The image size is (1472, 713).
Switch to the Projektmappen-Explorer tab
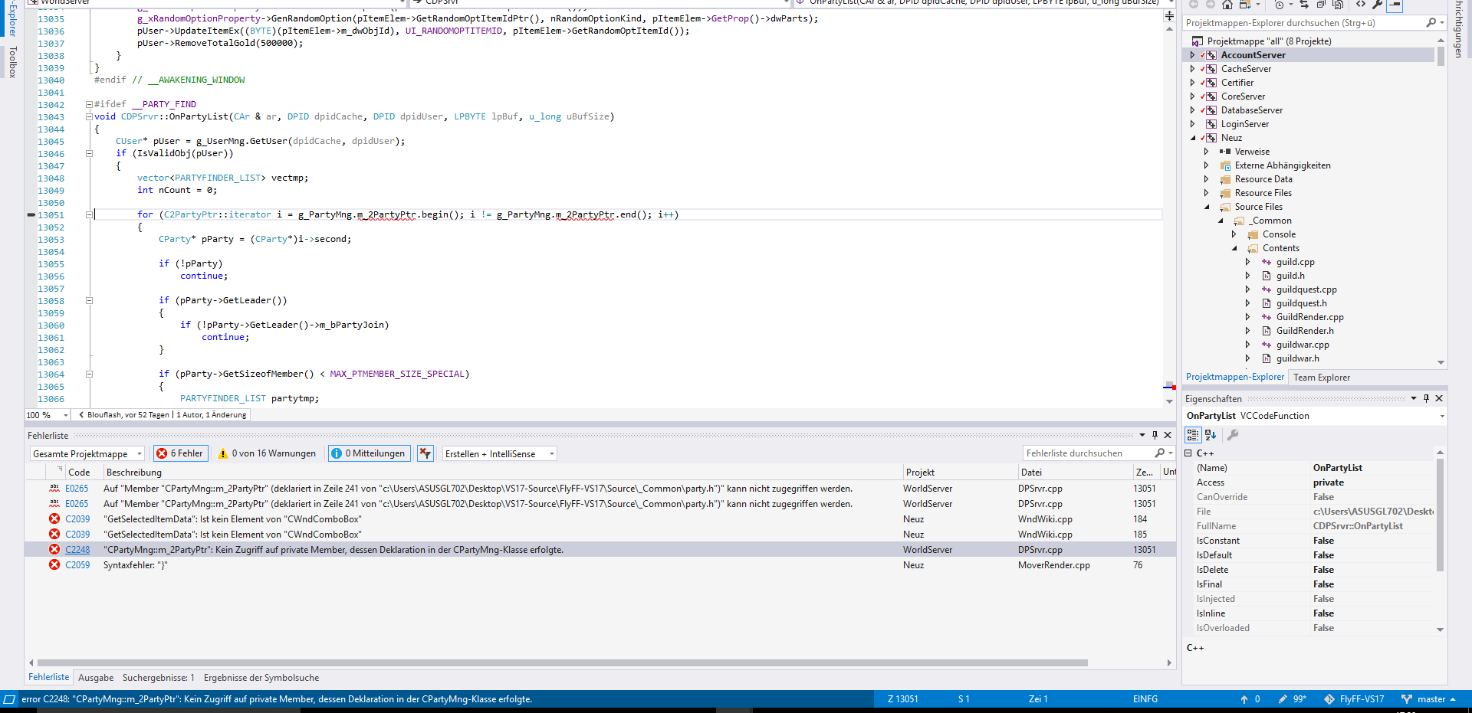click(1235, 377)
